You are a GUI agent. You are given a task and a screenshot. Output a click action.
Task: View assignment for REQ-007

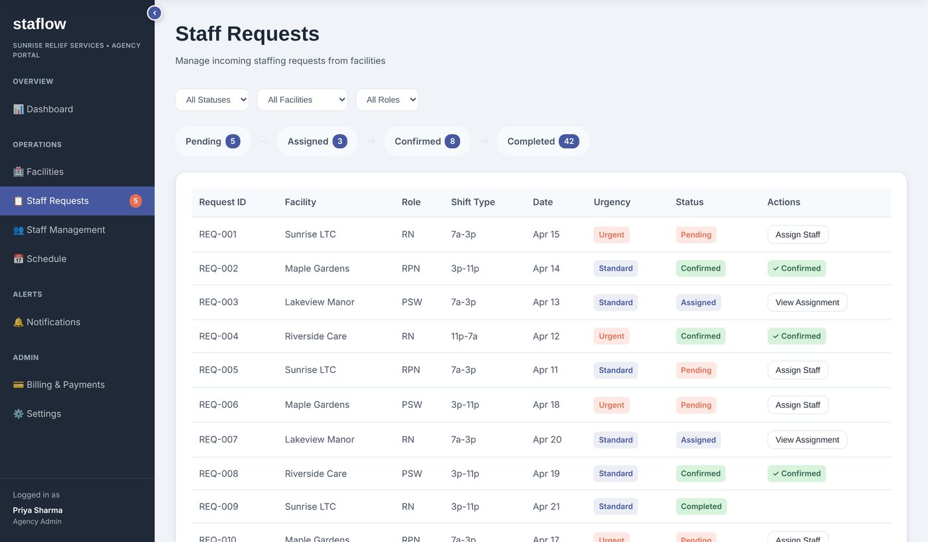[807, 439]
